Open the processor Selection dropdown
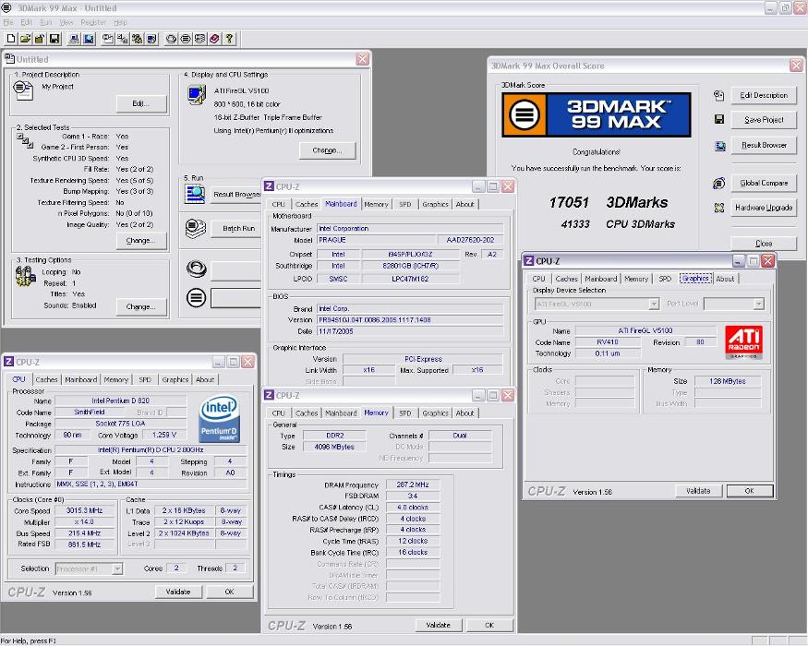Image resolution: width=808 pixels, height=646 pixels. [117, 568]
